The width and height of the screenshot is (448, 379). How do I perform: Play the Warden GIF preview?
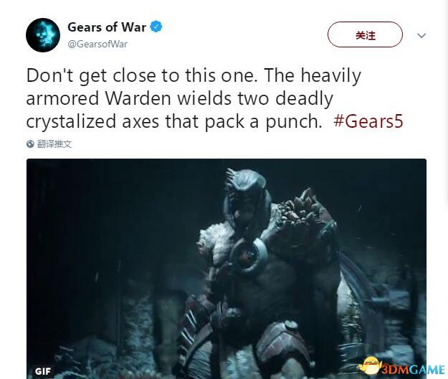click(x=227, y=268)
